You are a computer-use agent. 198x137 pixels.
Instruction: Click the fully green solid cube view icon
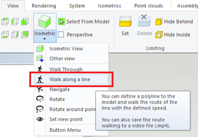pos(25,21)
